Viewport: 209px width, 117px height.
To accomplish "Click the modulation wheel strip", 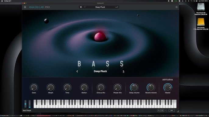I will 30,104.
